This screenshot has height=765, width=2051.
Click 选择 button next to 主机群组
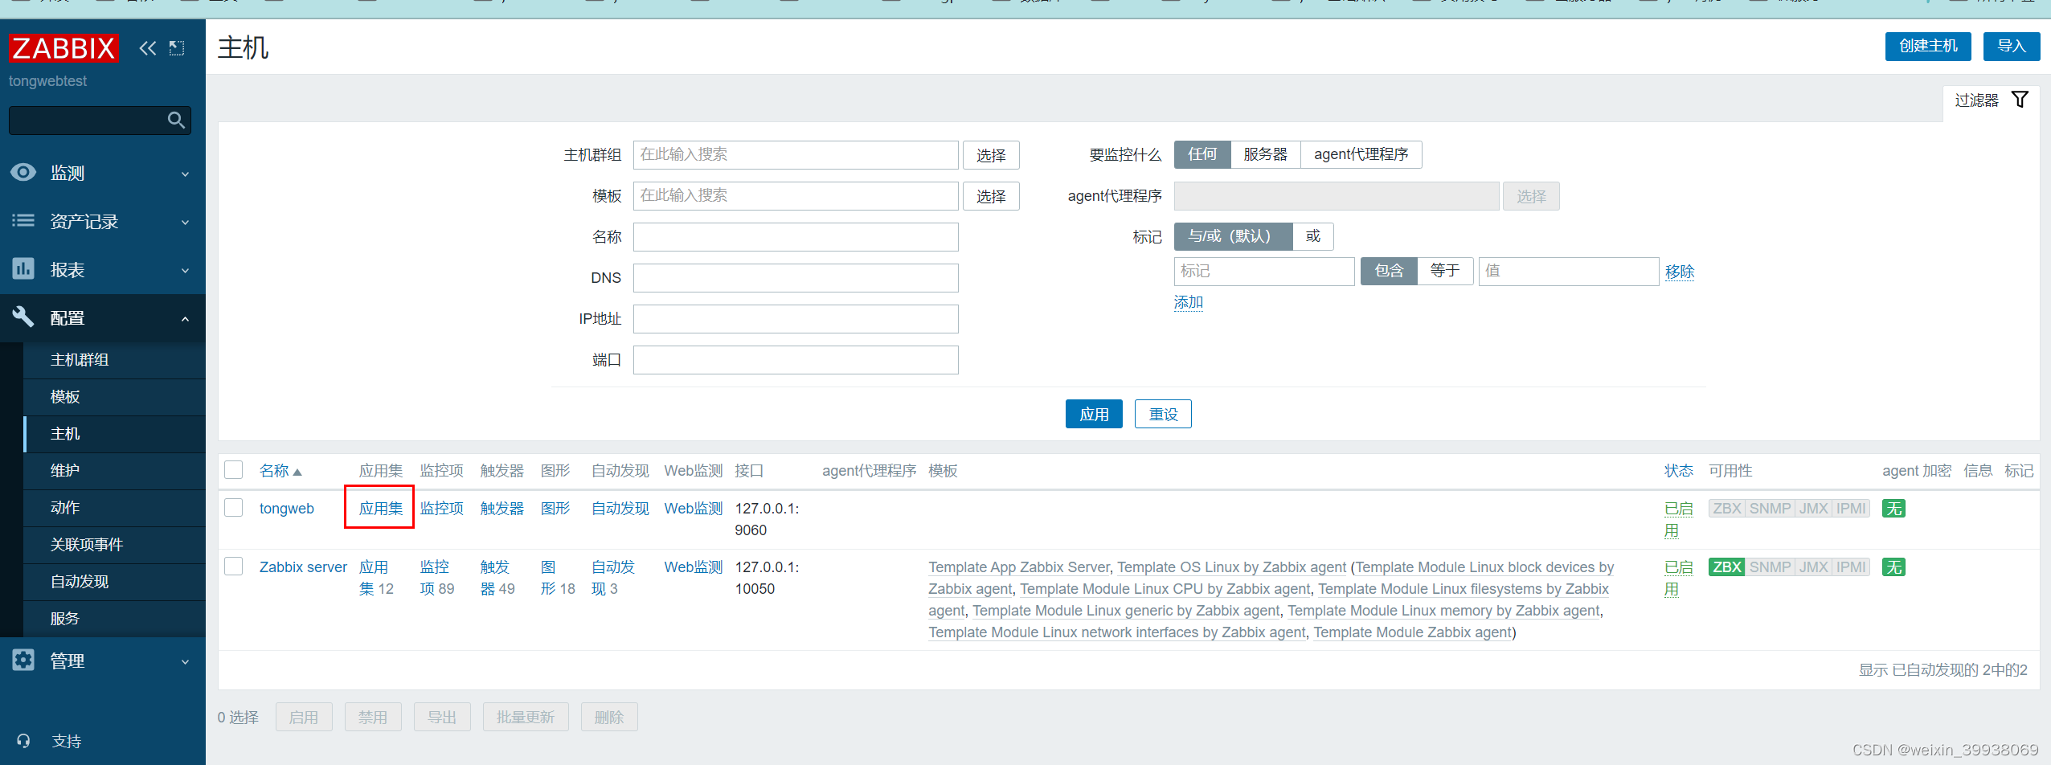point(991,155)
